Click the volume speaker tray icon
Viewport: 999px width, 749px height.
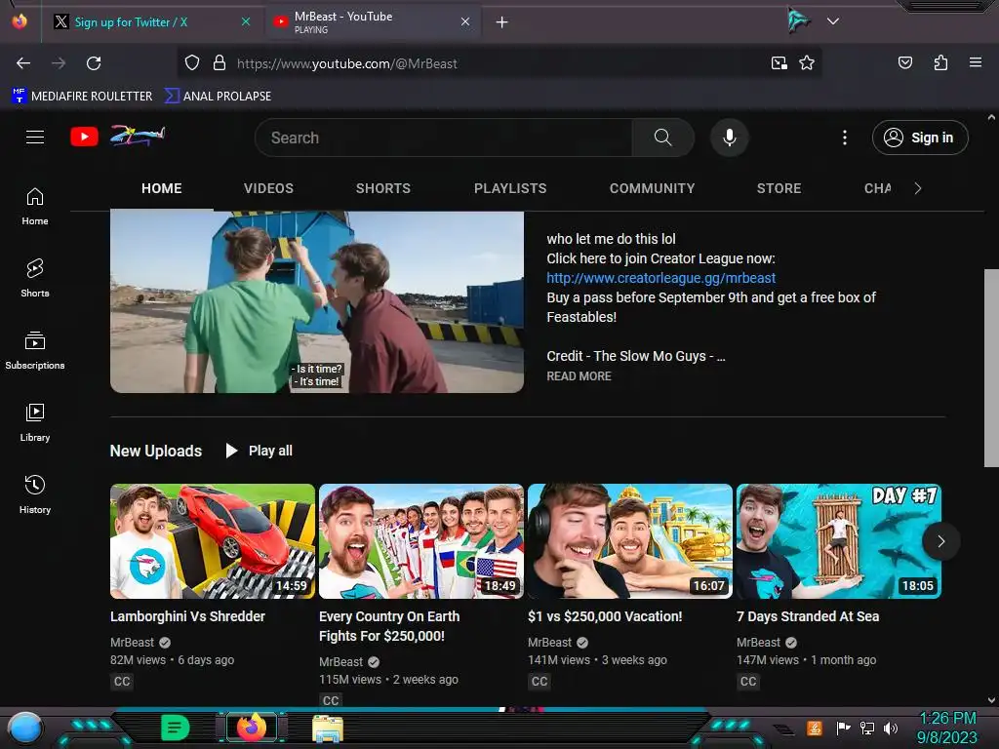click(x=890, y=728)
